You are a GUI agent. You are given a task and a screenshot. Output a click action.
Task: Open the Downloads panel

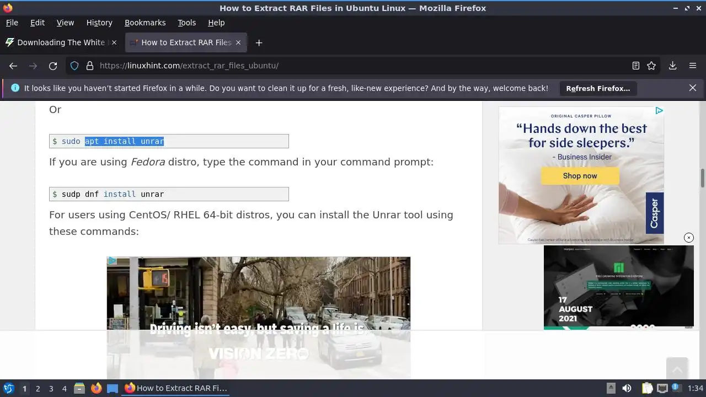(x=673, y=66)
